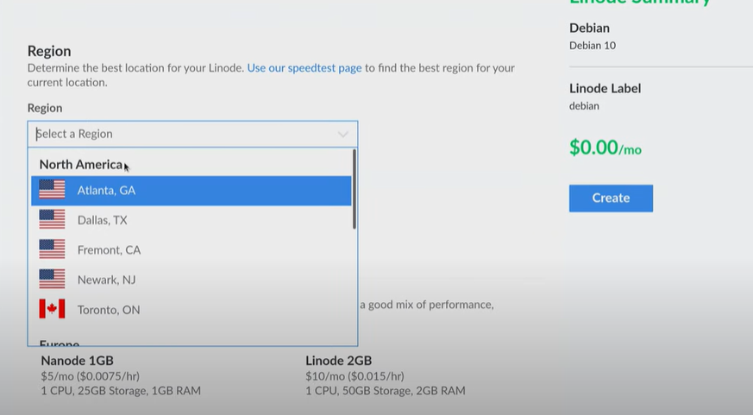This screenshot has width=753, height=415.
Task: Collapse region dropdown with chevron arrow
Action: click(342, 134)
